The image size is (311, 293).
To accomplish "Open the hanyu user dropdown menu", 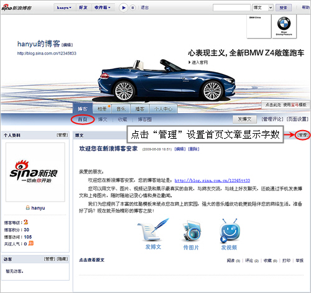I will point(65,7).
